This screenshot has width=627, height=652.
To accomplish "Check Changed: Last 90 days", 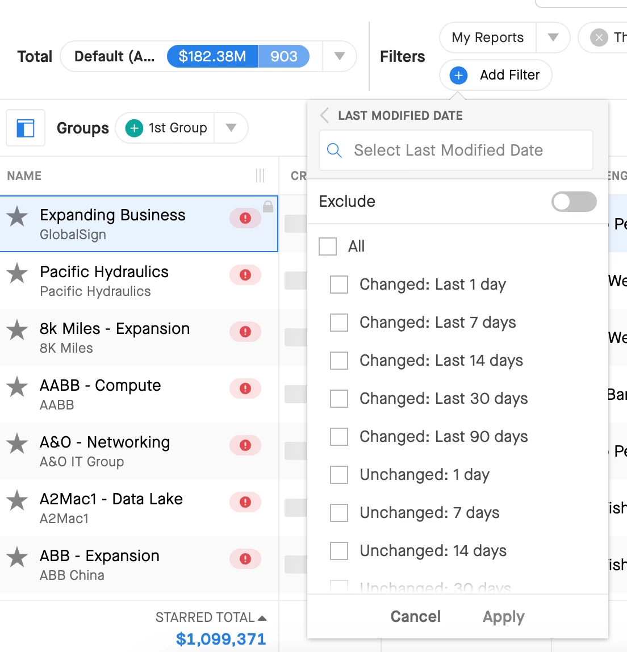I will (339, 437).
